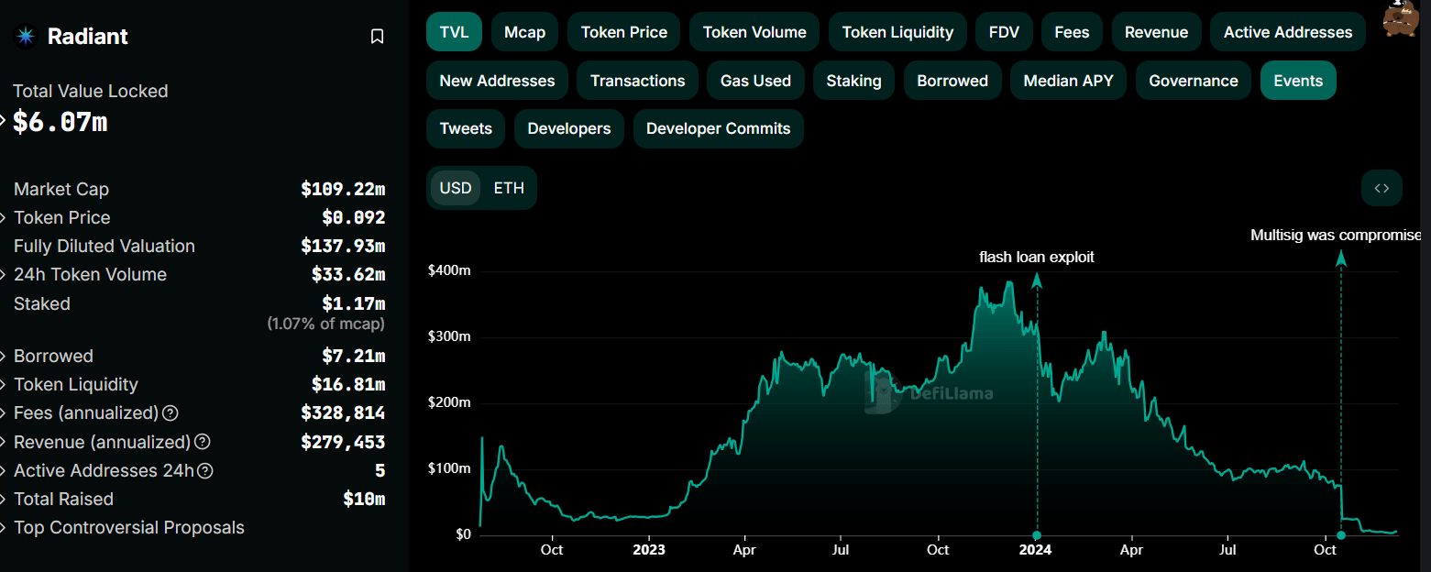Click the Radiant protocol name heading
Screen dimensions: 1431x572
88,37
